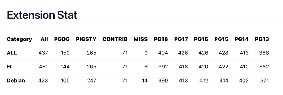Click the ALL PG15 value 428
This screenshot has height=95, width=283.
(x=224, y=53)
